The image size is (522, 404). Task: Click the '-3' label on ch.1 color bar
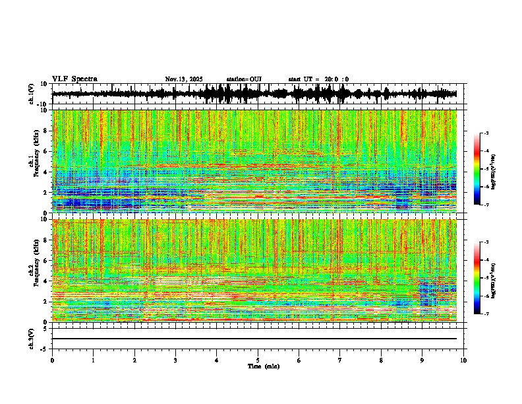pyautogui.click(x=486, y=133)
